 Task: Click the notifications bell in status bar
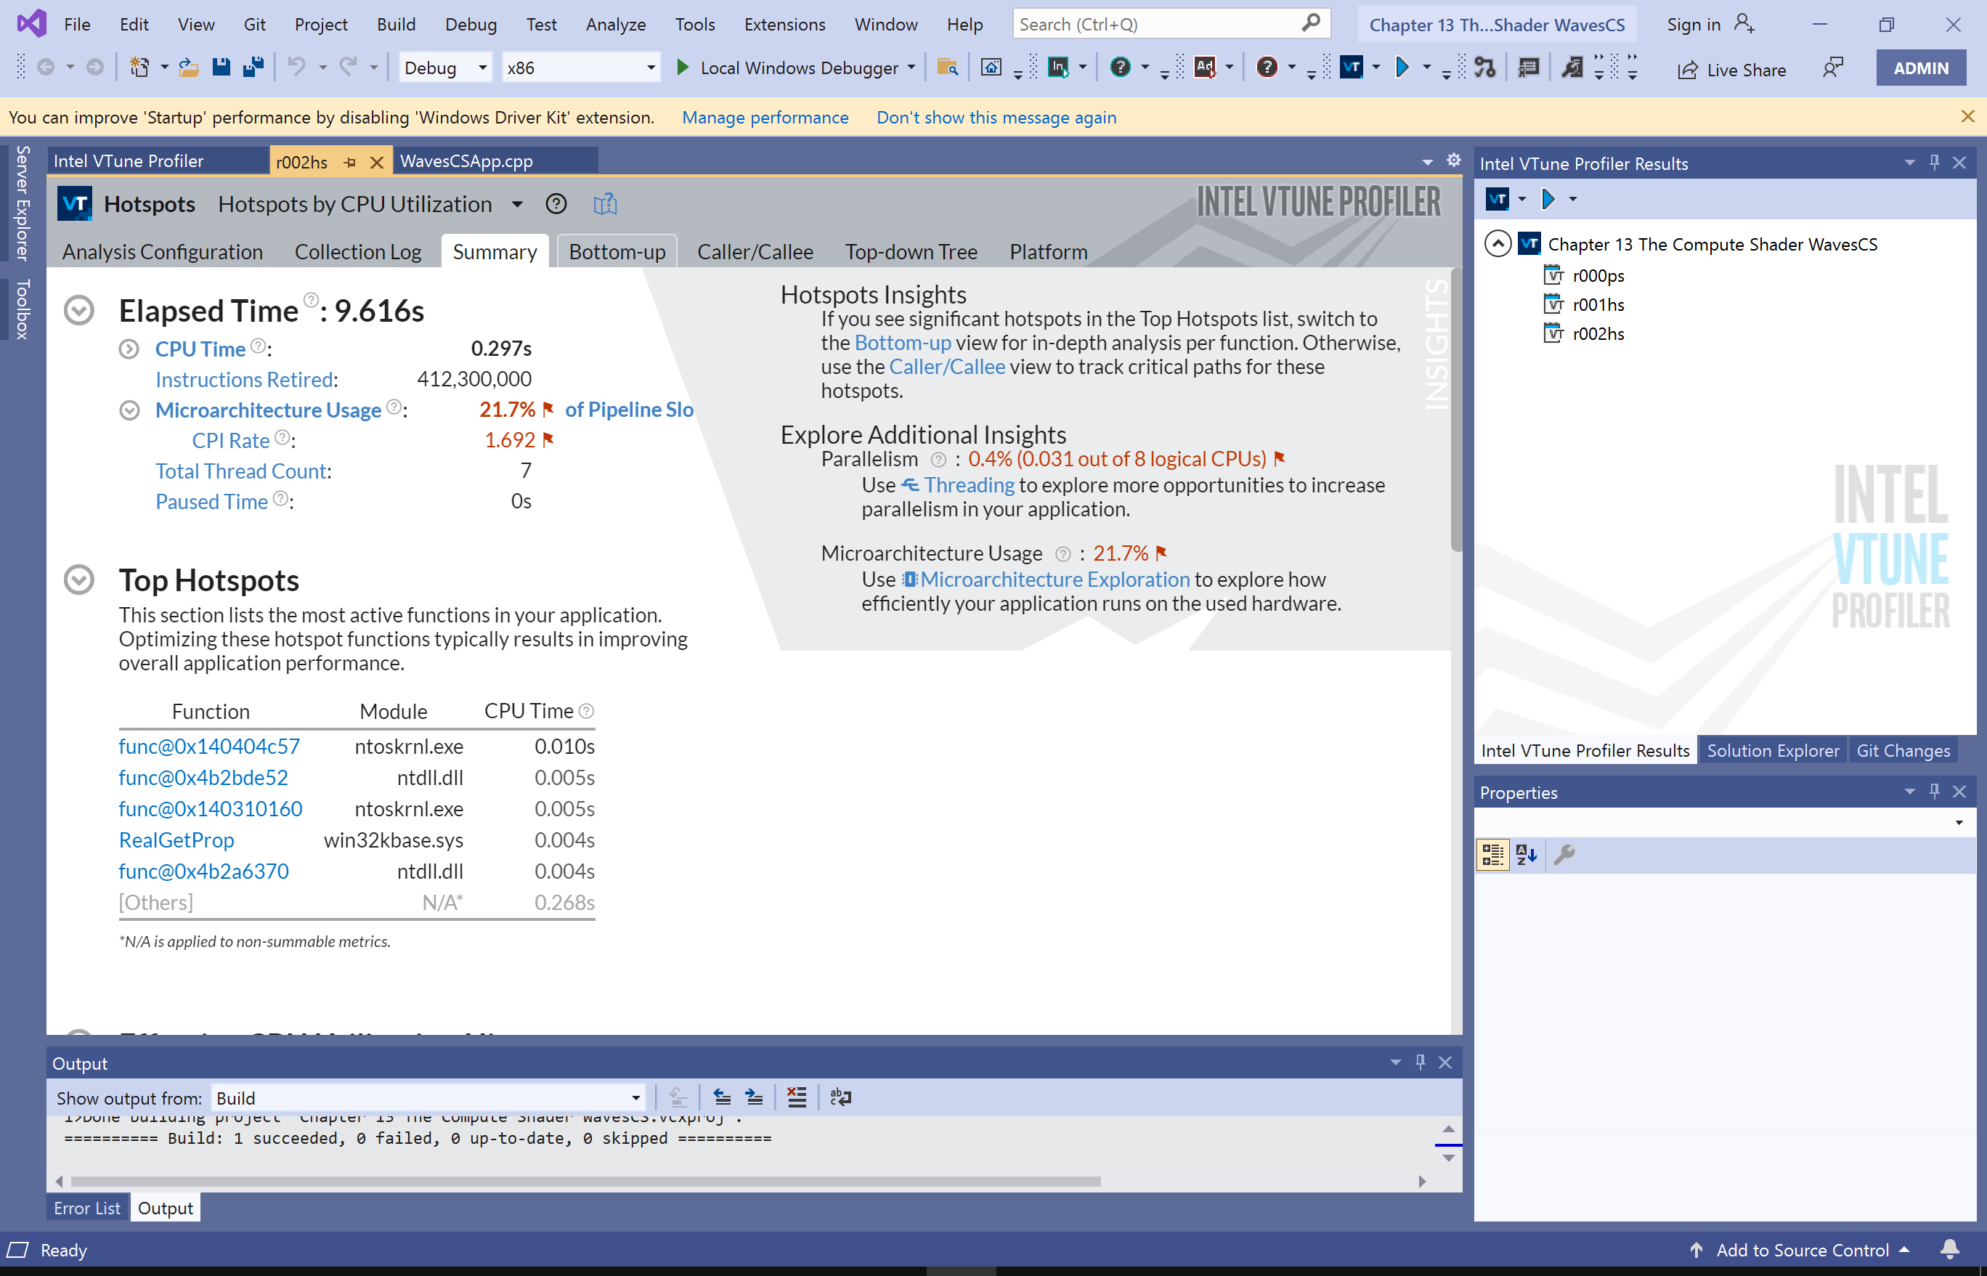(x=1950, y=1249)
